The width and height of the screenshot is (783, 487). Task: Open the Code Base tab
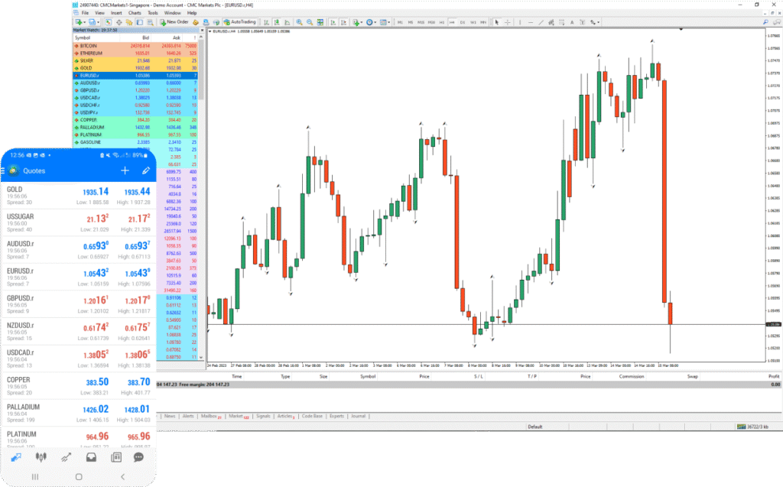tap(312, 416)
